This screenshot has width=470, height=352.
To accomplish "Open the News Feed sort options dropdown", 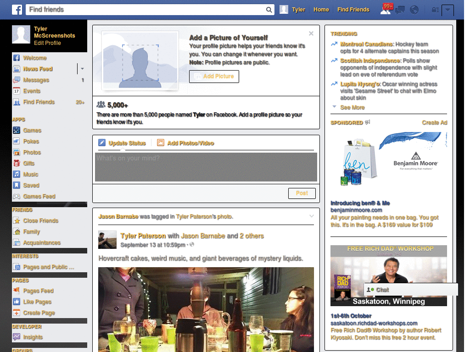I will (x=83, y=69).
